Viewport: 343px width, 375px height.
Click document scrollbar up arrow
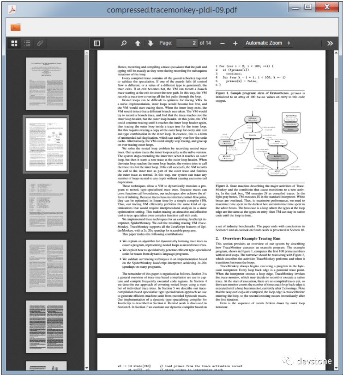(x=336, y=52)
